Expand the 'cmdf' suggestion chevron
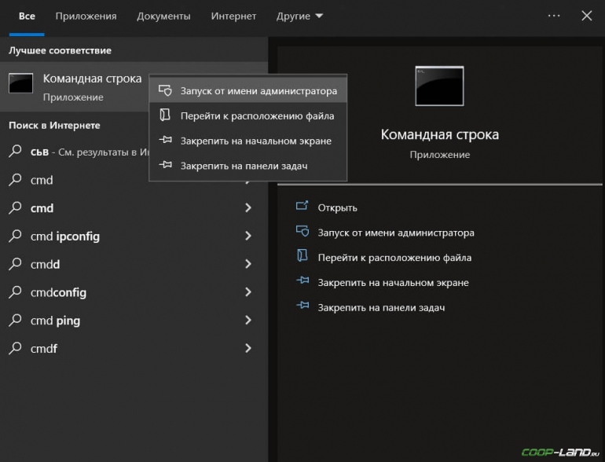Image resolution: width=605 pixels, height=462 pixels. [248, 348]
